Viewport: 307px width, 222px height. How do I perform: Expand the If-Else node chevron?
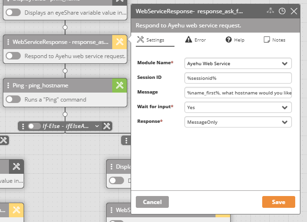click(x=97, y=126)
